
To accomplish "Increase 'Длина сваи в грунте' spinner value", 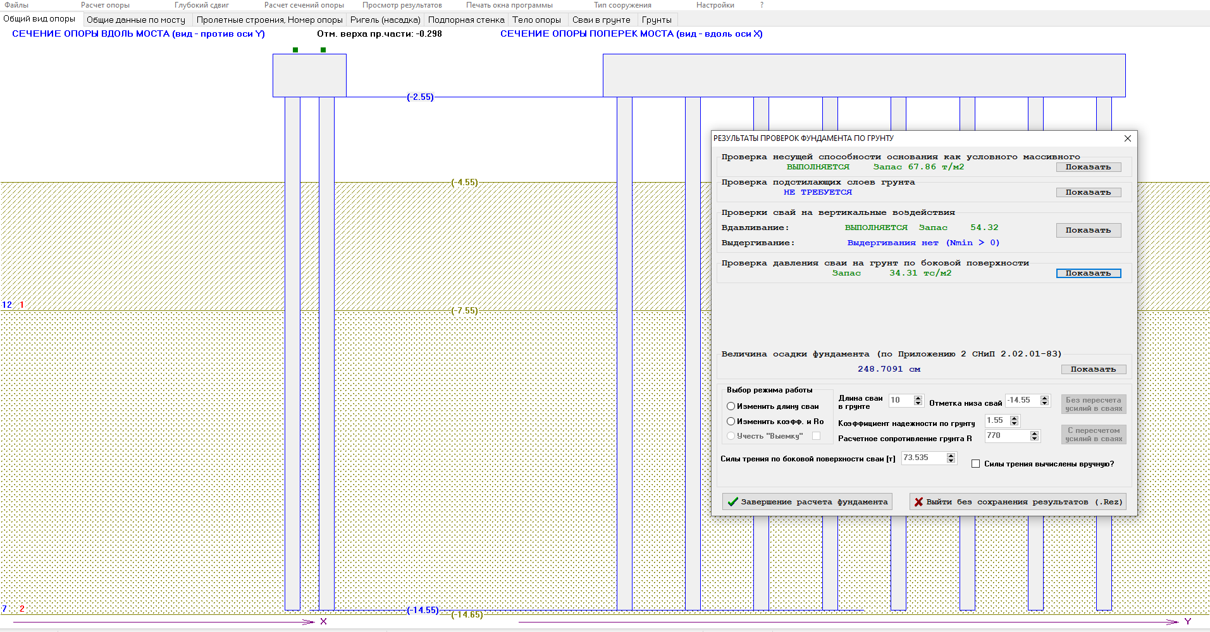I will point(918,398).
